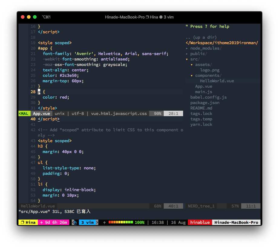The height and width of the screenshot is (248, 279).
Task: Click the <style scoped> tag on line 43
Action: [55, 141]
